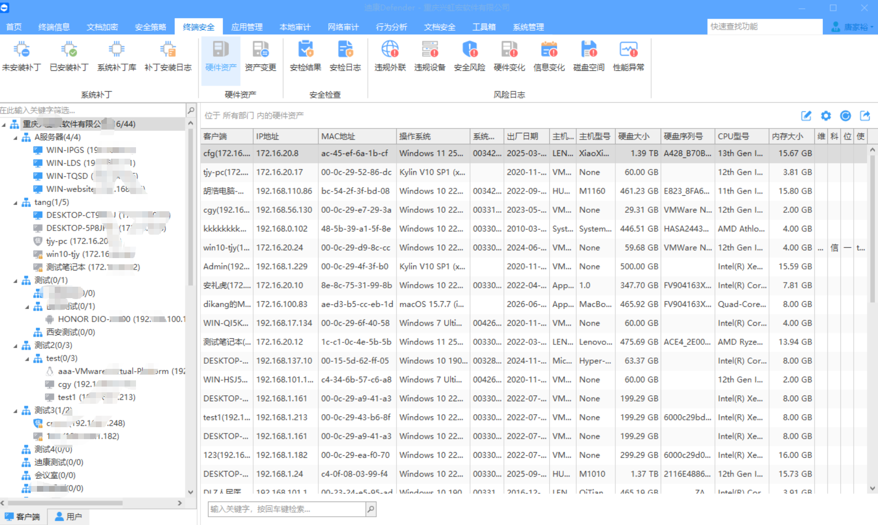
Task: Switch to the 用户 bottom tab
Action: pos(68,517)
